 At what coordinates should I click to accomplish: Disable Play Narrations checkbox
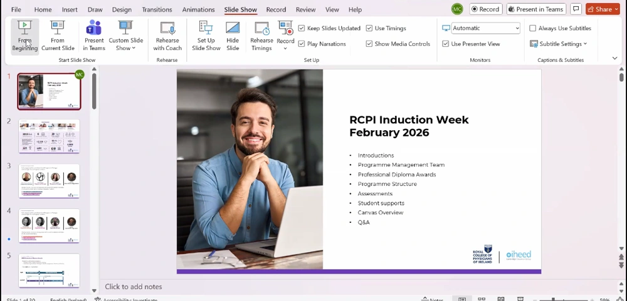[x=302, y=44]
